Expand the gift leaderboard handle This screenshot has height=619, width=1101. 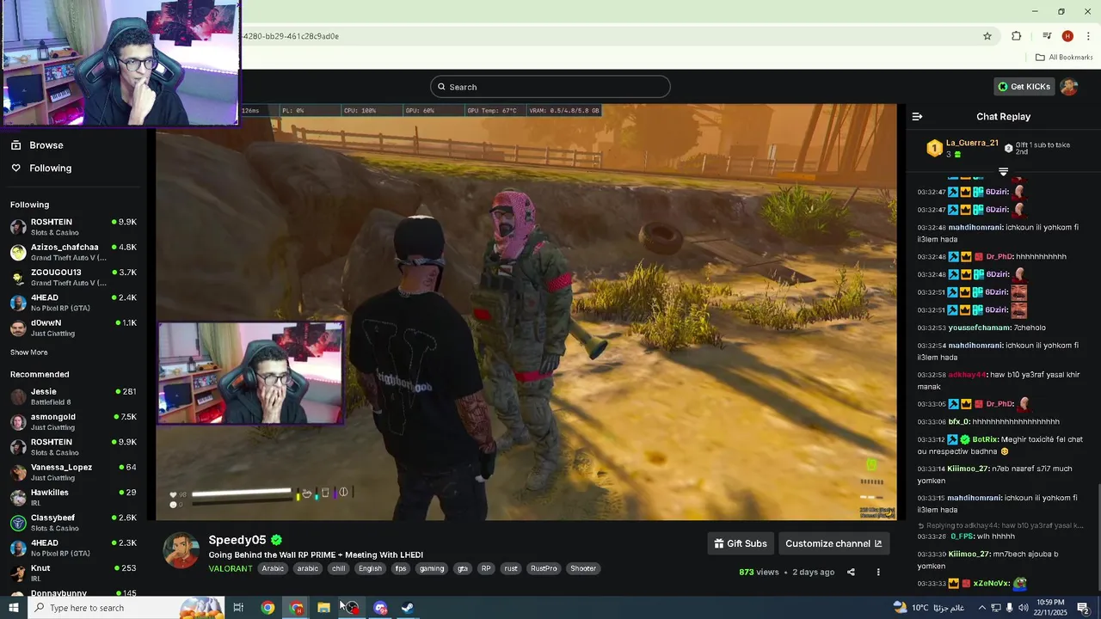point(1003,172)
